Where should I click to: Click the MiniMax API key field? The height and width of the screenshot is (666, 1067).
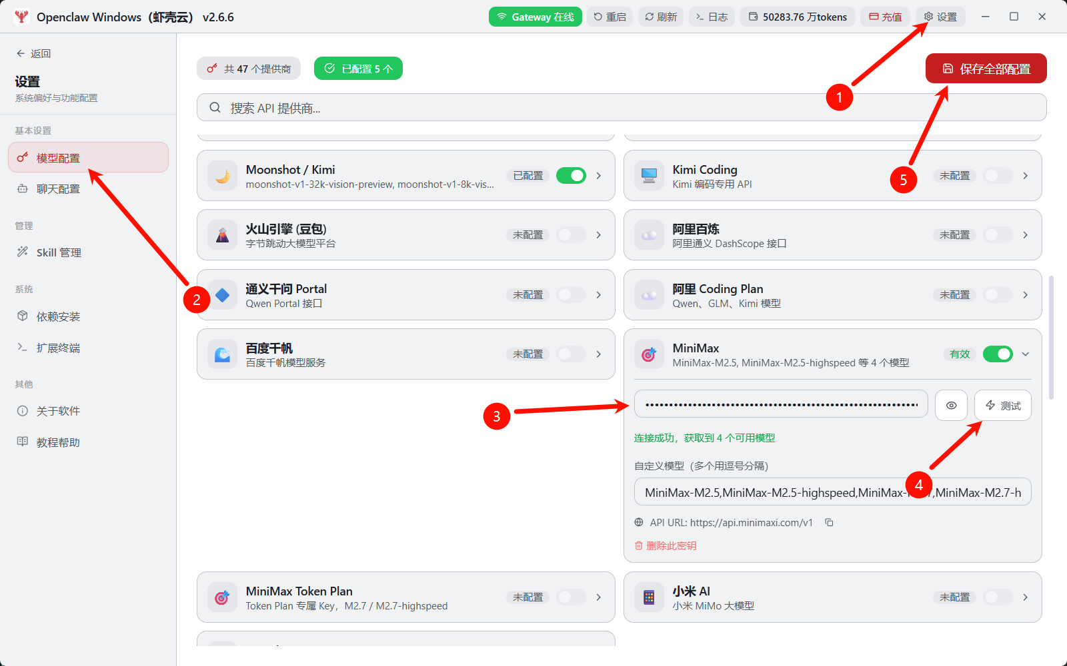(x=781, y=404)
